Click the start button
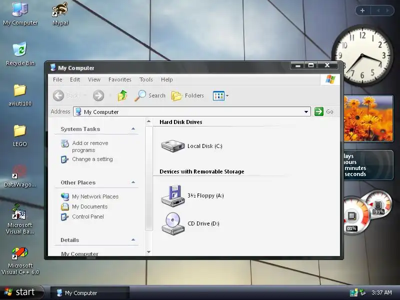 point(21,292)
